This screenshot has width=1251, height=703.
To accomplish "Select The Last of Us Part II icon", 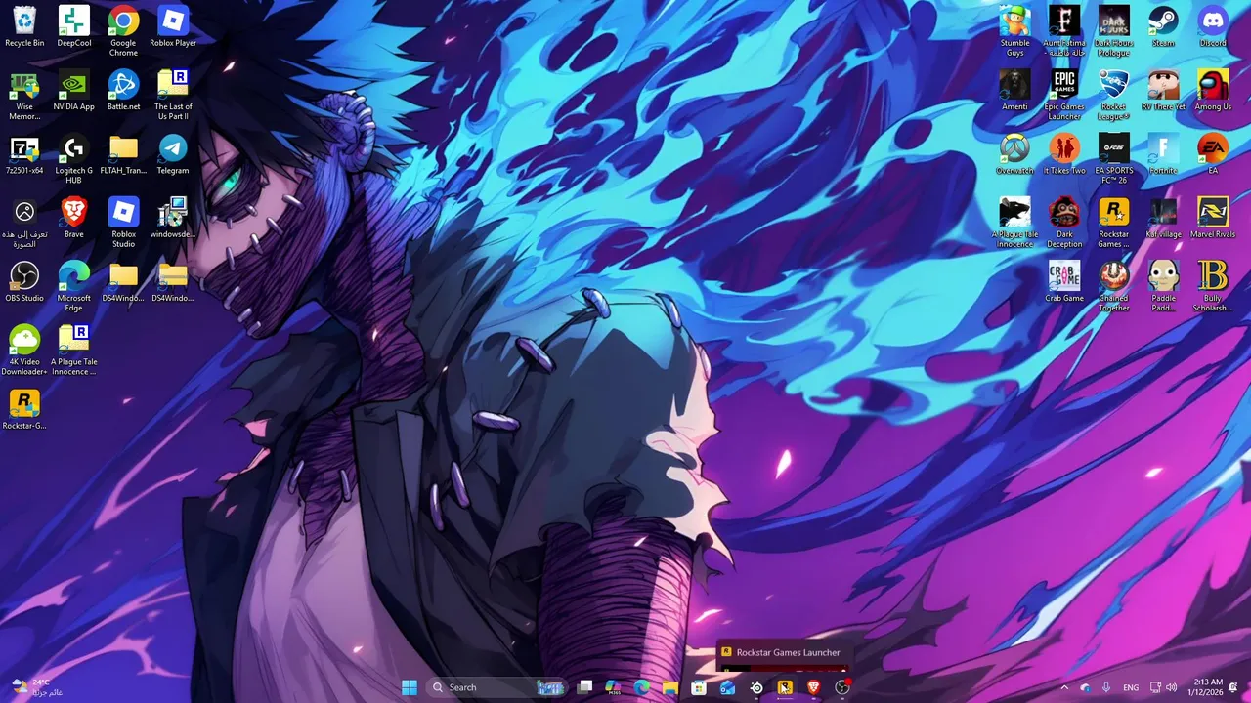I will point(173,95).
